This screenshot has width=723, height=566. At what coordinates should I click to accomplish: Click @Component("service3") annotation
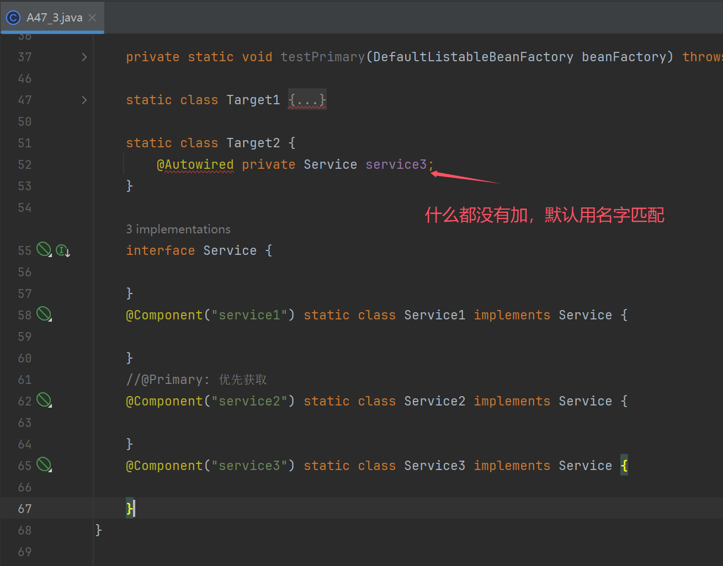click(x=210, y=466)
